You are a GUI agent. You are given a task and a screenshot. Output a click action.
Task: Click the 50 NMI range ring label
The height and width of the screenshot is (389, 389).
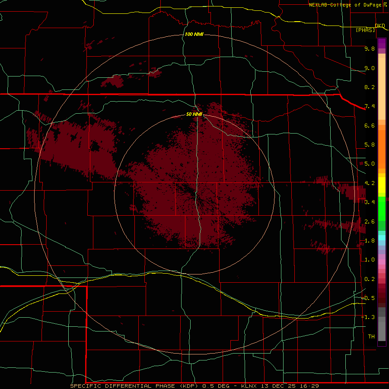pyautogui.click(x=194, y=114)
